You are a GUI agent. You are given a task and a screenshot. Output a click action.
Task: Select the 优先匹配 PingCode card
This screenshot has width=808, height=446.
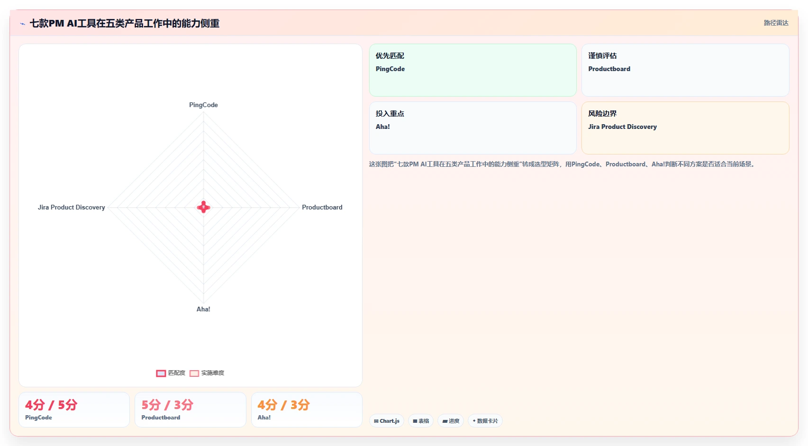(472, 70)
